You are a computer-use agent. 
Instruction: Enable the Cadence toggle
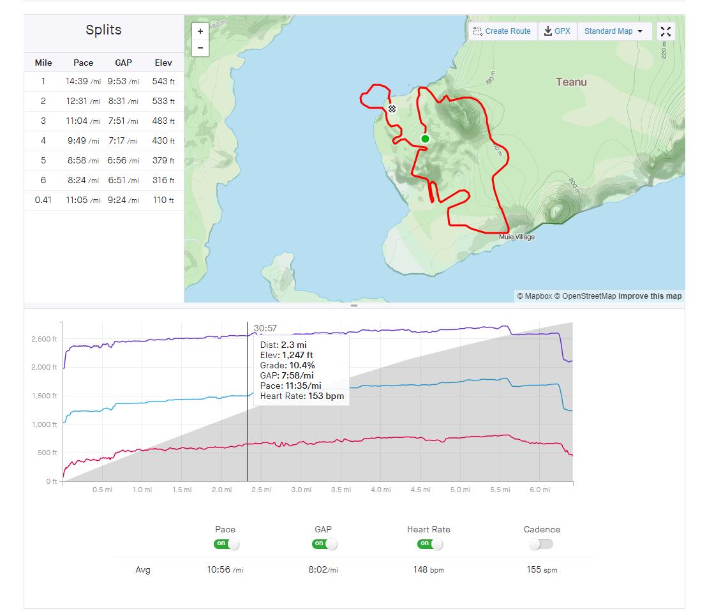541,544
